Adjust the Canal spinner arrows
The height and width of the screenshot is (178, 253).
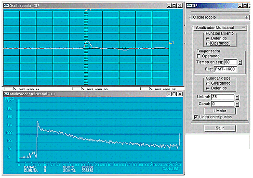pos(237,104)
